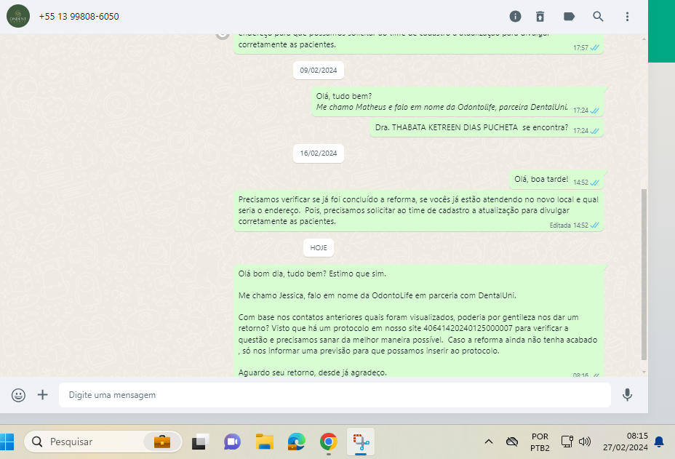The height and width of the screenshot is (459, 675).
Task: Click the HOJE date chip
Action: (319, 247)
